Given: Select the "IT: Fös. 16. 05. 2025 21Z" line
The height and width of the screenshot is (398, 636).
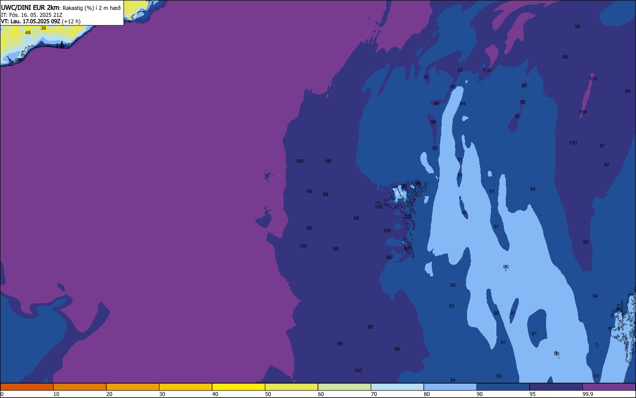Looking at the screenshot, I should coord(32,15).
